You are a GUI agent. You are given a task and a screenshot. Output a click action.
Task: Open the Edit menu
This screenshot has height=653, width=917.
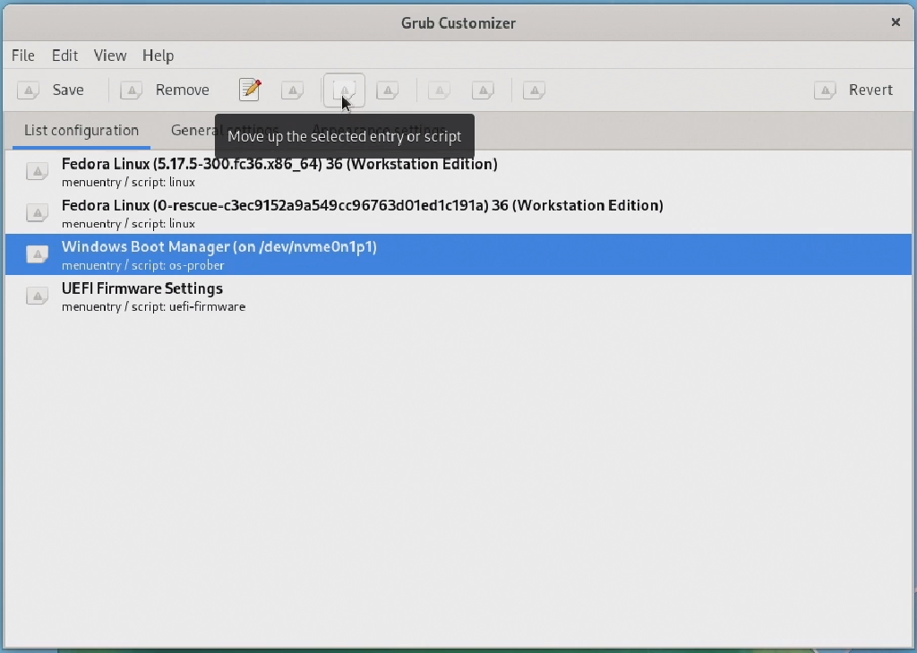point(64,56)
